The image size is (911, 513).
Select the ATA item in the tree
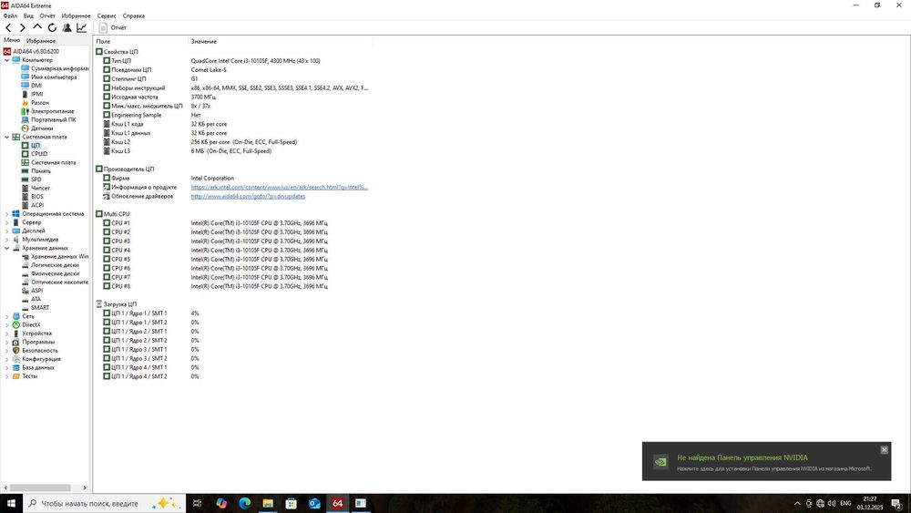(31, 299)
